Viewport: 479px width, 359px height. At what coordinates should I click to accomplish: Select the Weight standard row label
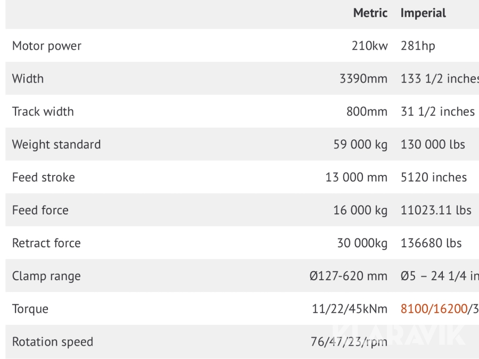(56, 145)
